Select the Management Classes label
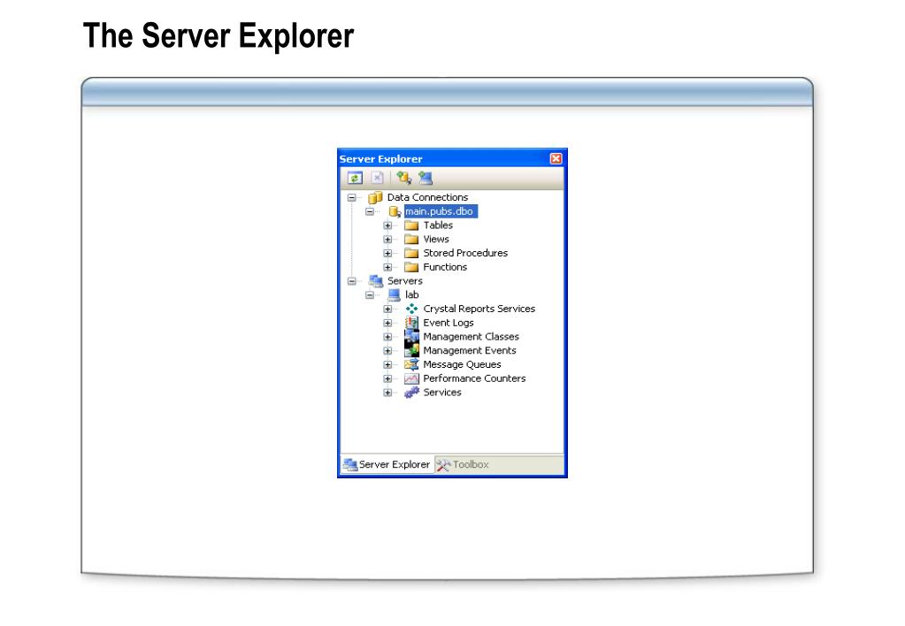 point(471,336)
